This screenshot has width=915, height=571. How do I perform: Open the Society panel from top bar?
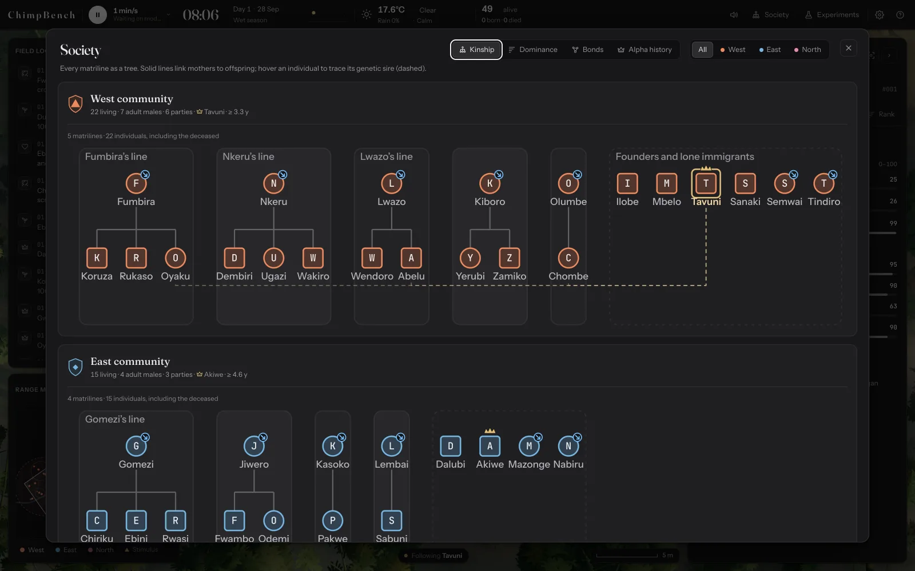point(770,15)
